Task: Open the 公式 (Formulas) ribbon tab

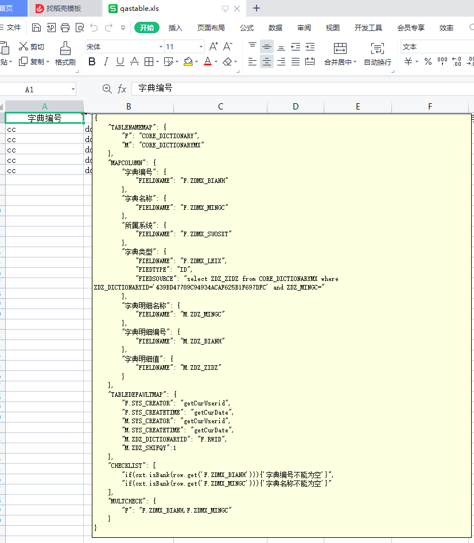Action: pyautogui.click(x=247, y=28)
